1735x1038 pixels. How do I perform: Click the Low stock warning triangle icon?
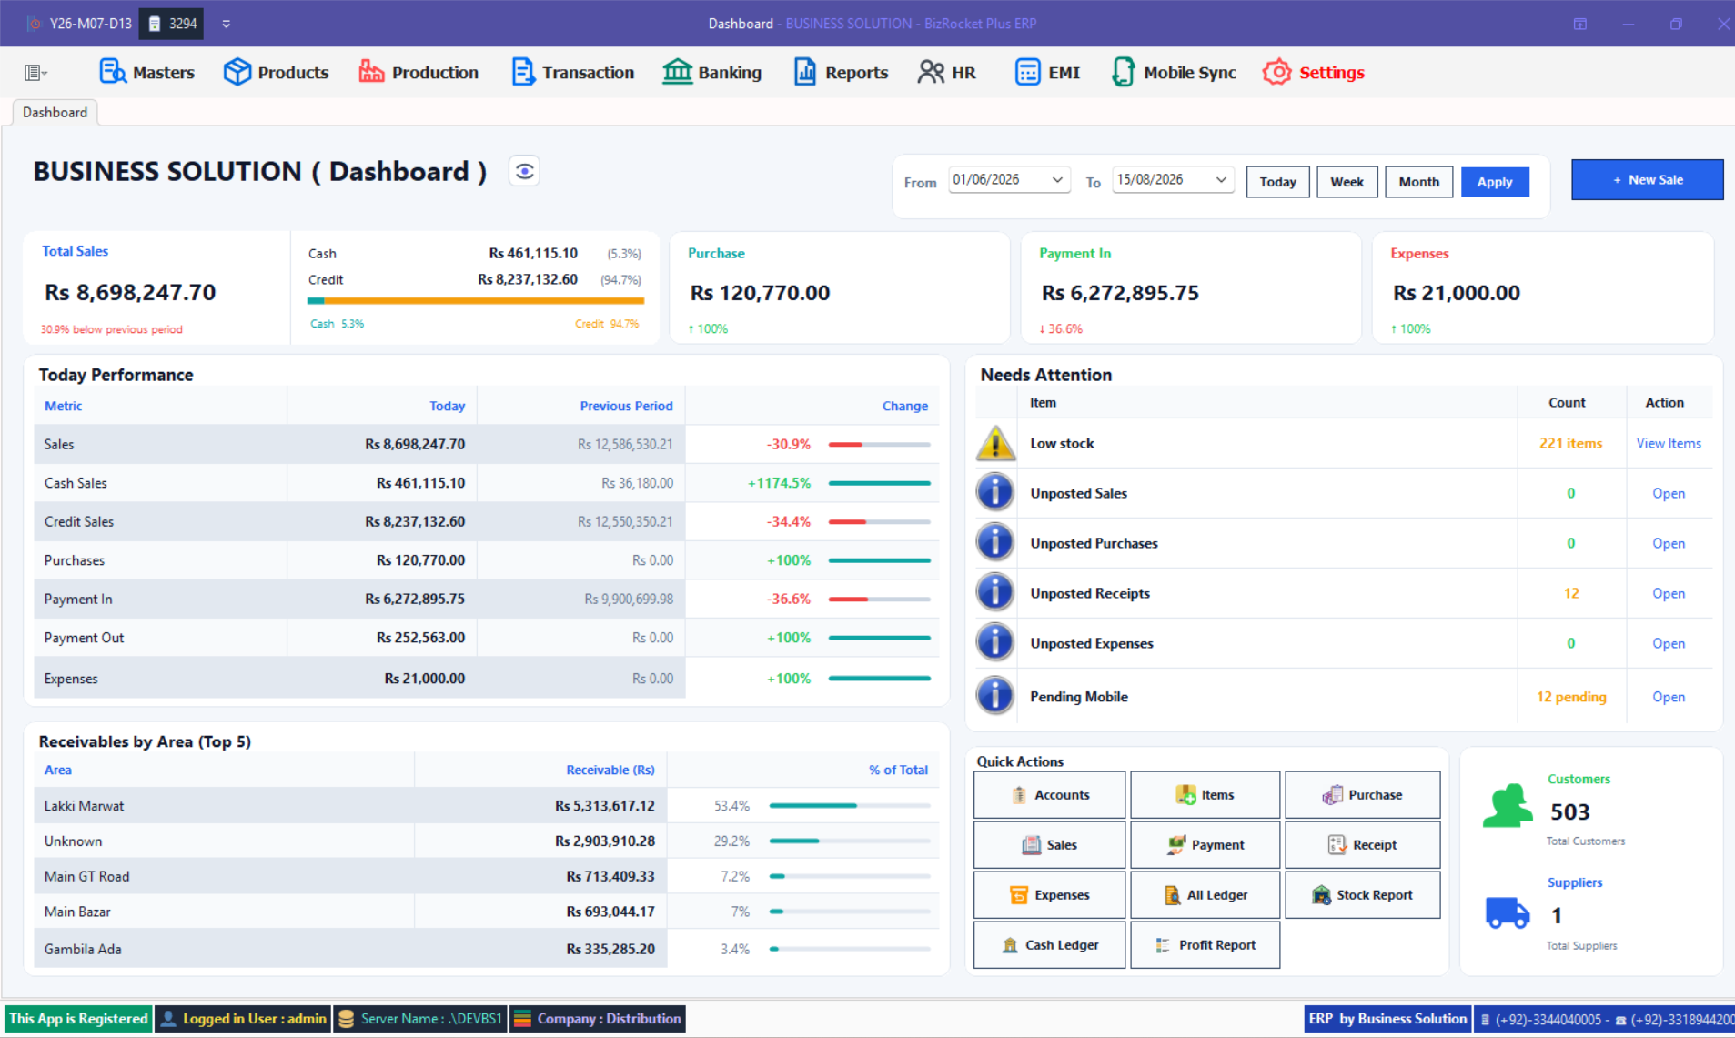[995, 443]
